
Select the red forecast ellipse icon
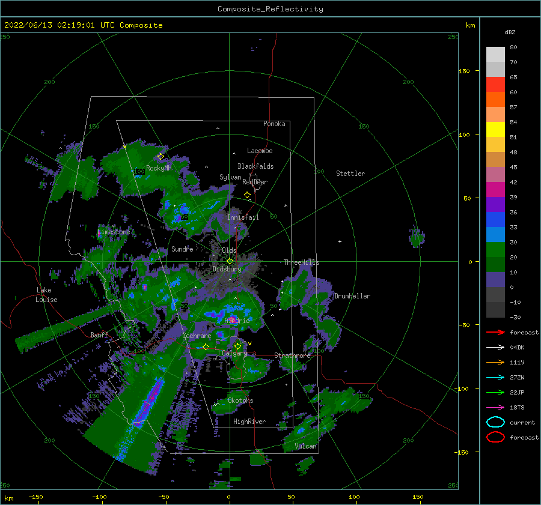(x=495, y=437)
